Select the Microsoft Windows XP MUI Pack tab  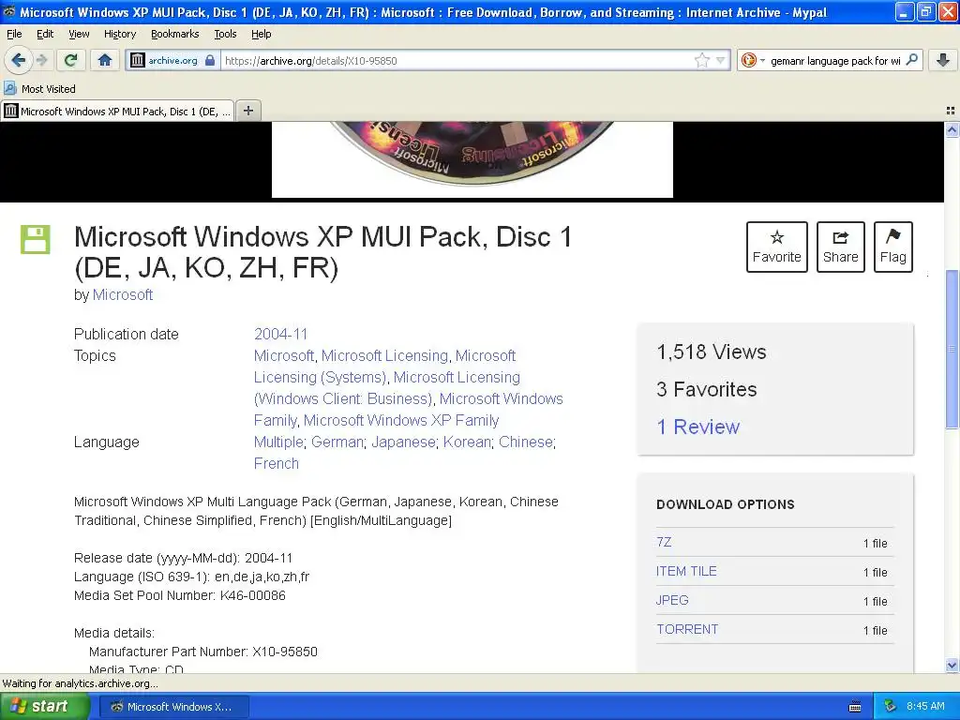point(117,111)
